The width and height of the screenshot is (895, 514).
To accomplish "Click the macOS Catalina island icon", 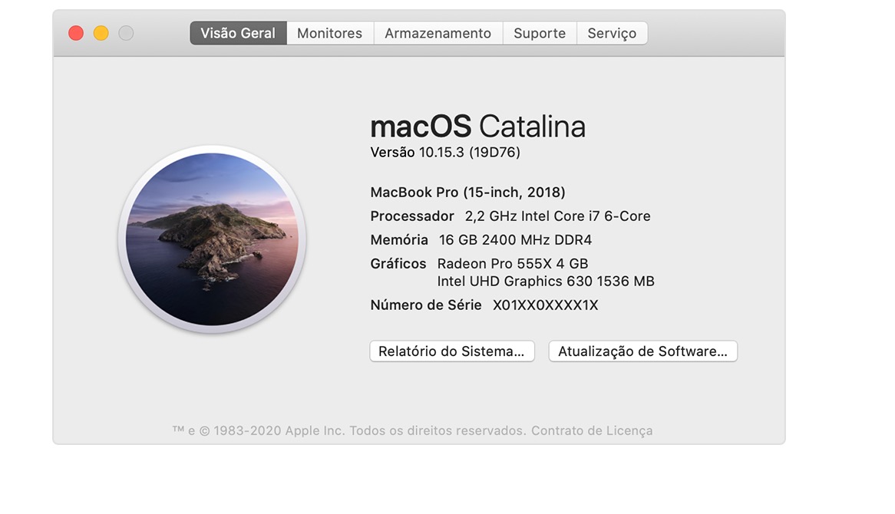I will pyautogui.click(x=212, y=239).
